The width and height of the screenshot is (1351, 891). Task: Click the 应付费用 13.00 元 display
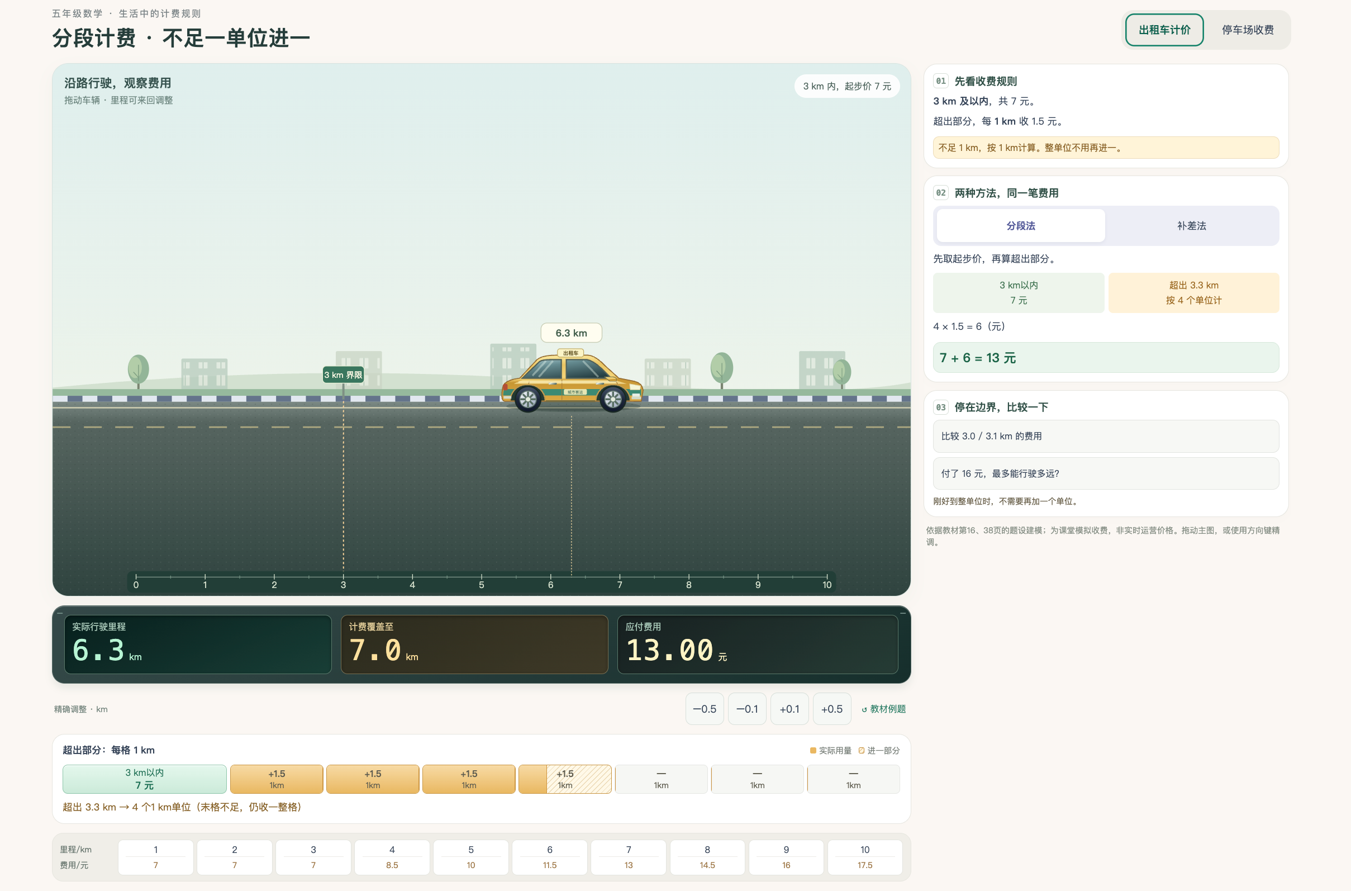pyautogui.click(x=758, y=644)
